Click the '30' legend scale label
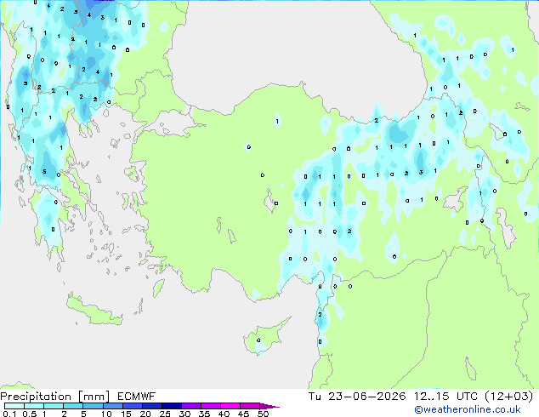Image resolution: width=539 pixels, height=417 pixels. tap(184, 414)
